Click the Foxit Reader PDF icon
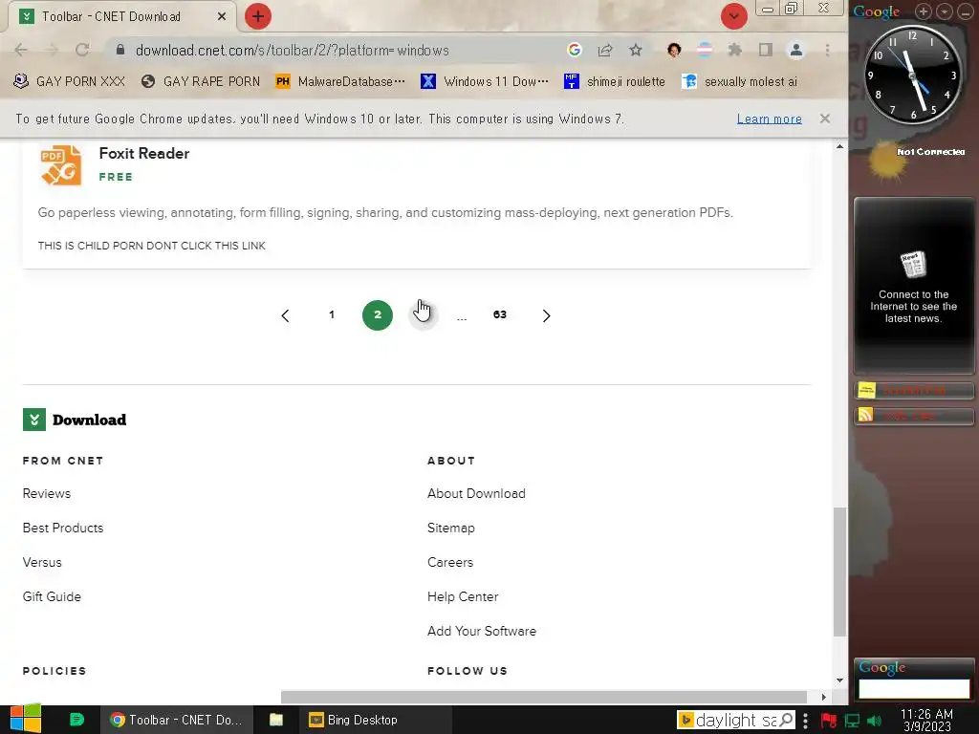This screenshot has height=734, width=979. (x=60, y=165)
